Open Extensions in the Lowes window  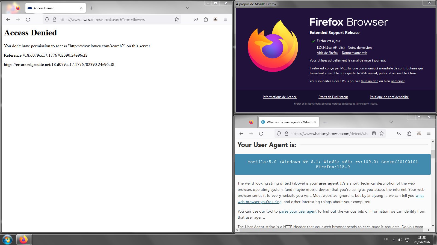point(206,20)
